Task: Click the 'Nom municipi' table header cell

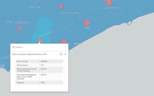Action: tap(27, 61)
